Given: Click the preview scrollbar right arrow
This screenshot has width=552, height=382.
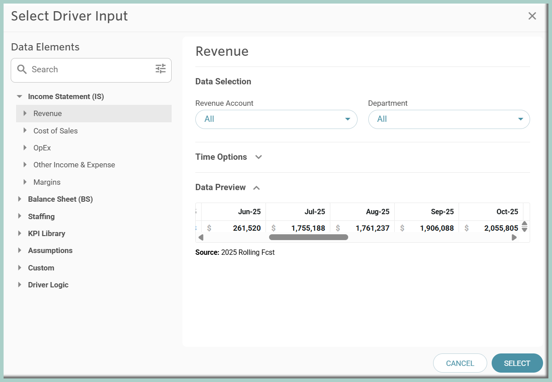Looking at the screenshot, I should click(514, 237).
